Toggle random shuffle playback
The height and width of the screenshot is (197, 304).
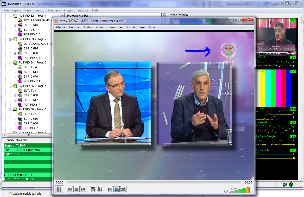tap(123, 189)
